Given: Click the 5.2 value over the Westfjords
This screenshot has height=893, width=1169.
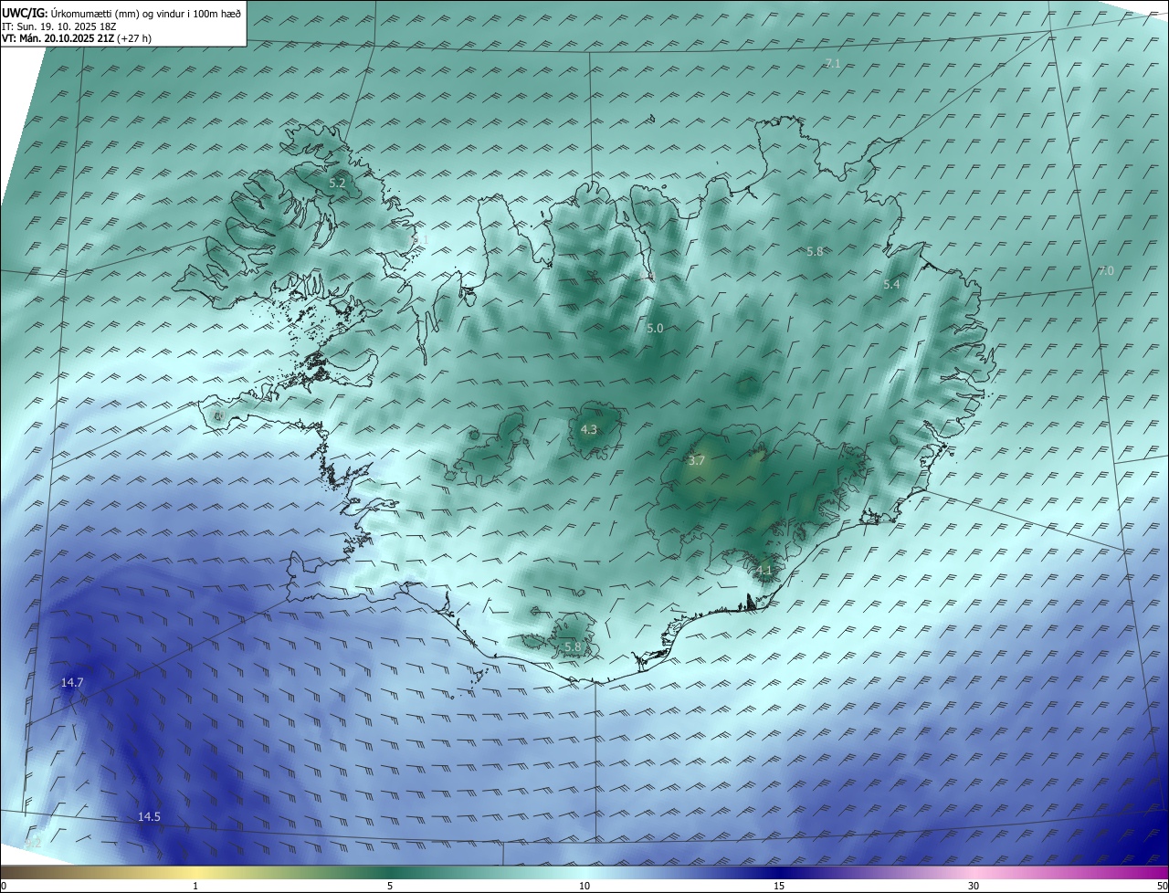Looking at the screenshot, I should [x=337, y=184].
